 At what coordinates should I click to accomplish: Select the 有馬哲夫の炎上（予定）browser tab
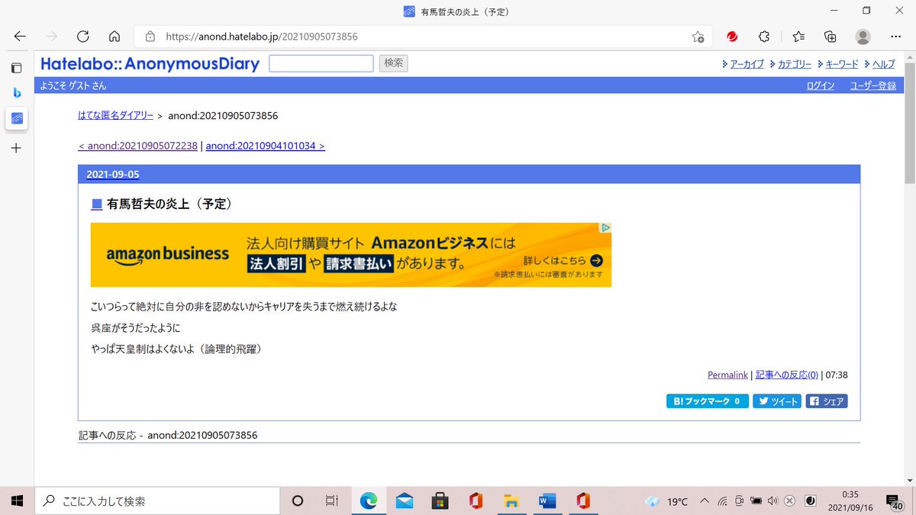[458, 11]
